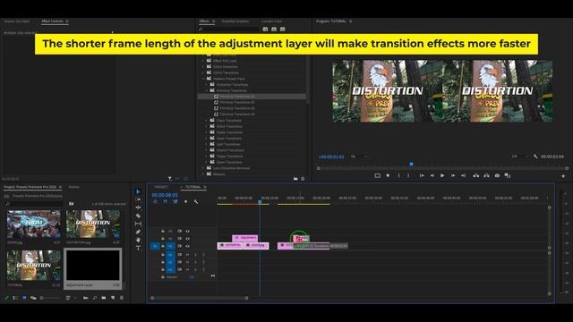This screenshot has width=573, height=322.
Task: Open the Program monitor button editor plus
Action: point(563,176)
